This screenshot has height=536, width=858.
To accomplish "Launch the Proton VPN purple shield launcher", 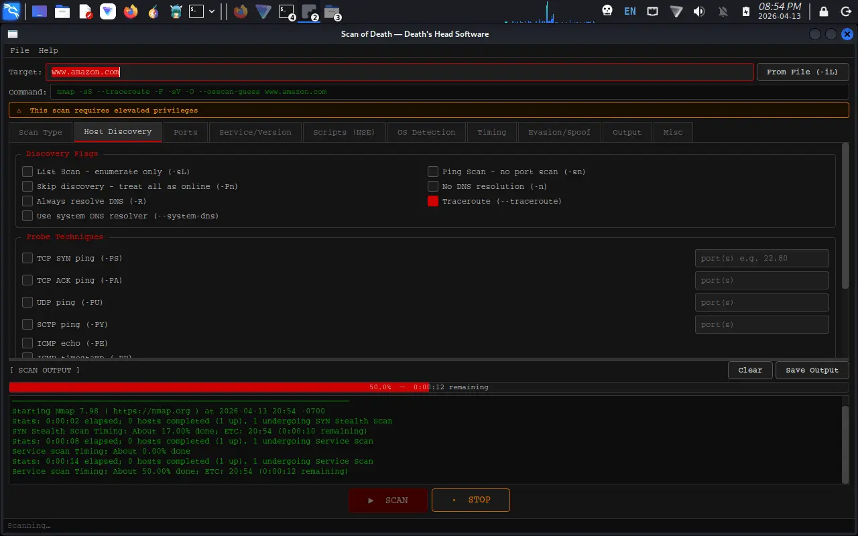I will point(108,11).
